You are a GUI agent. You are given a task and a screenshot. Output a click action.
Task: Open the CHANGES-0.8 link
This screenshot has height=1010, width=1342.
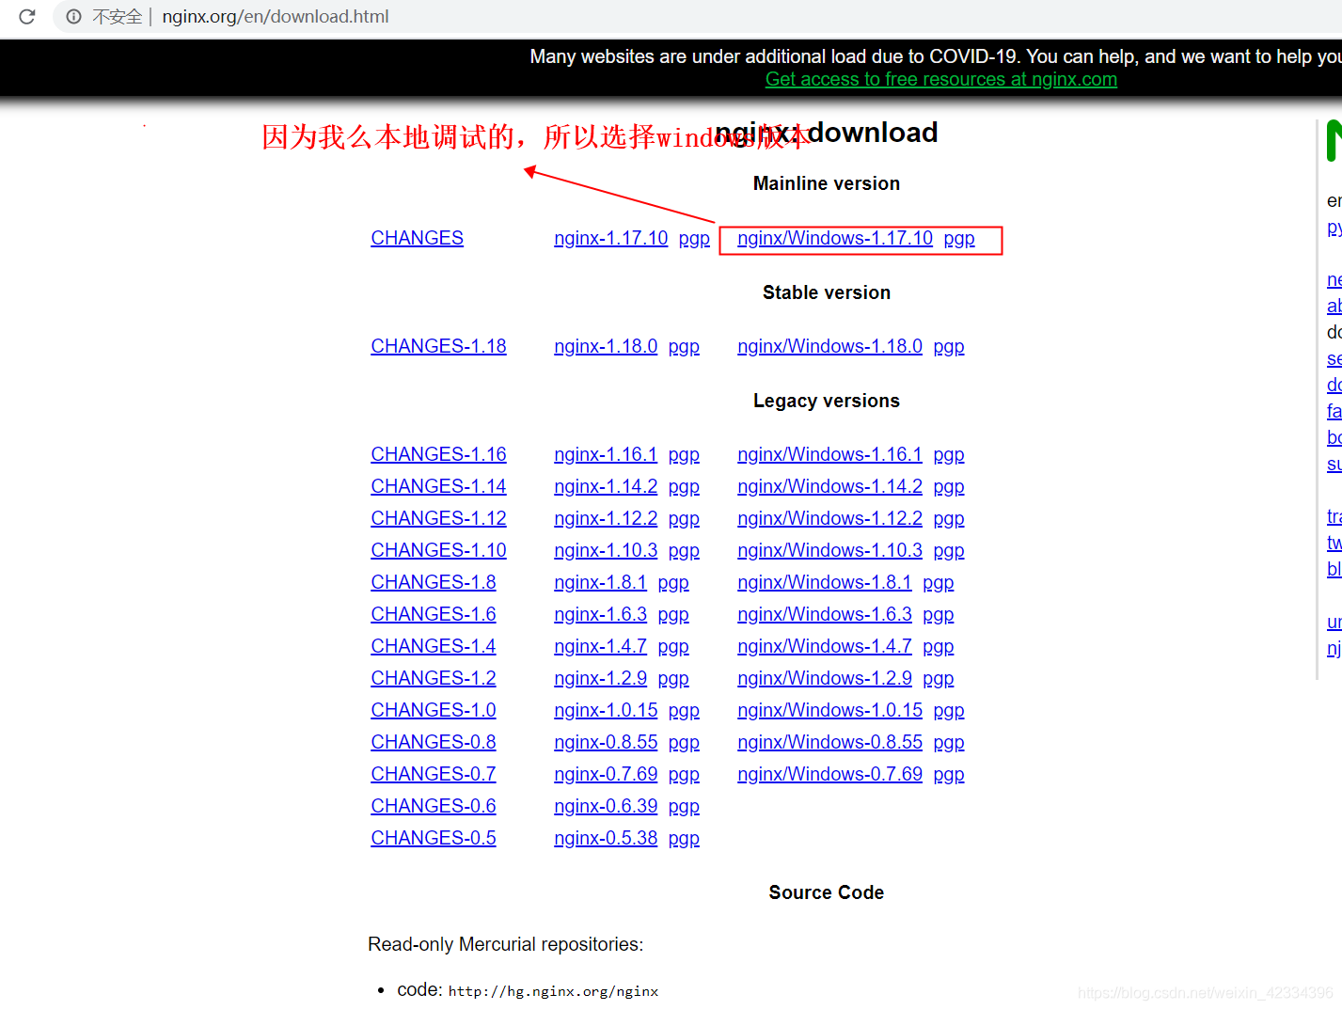coord(433,742)
